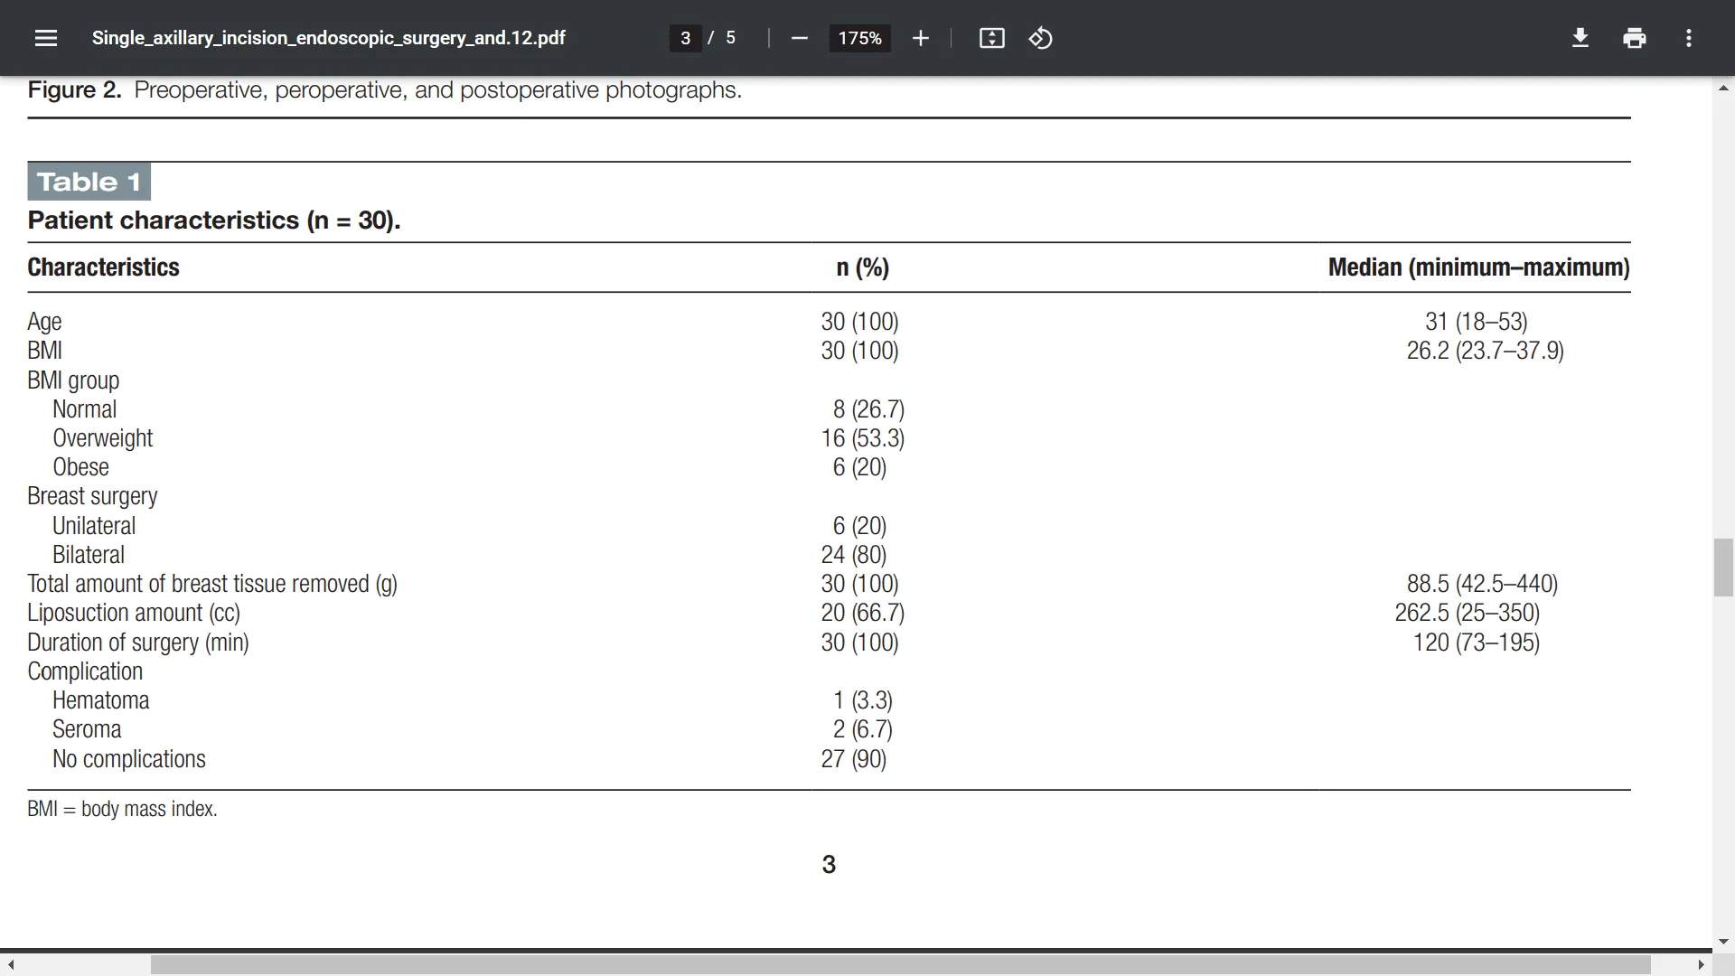Click the 'Seroma' row label

pos(87,729)
